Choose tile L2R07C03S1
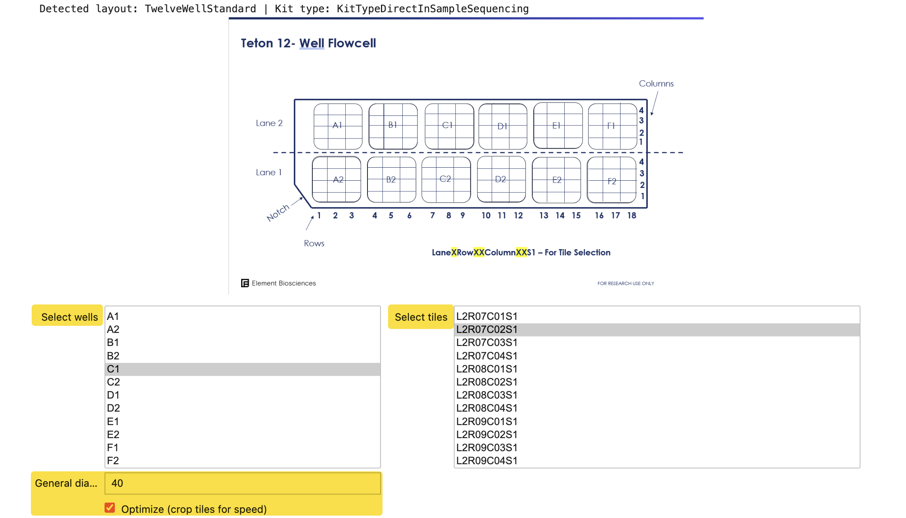The width and height of the screenshot is (906, 518). [x=657, y=342]
